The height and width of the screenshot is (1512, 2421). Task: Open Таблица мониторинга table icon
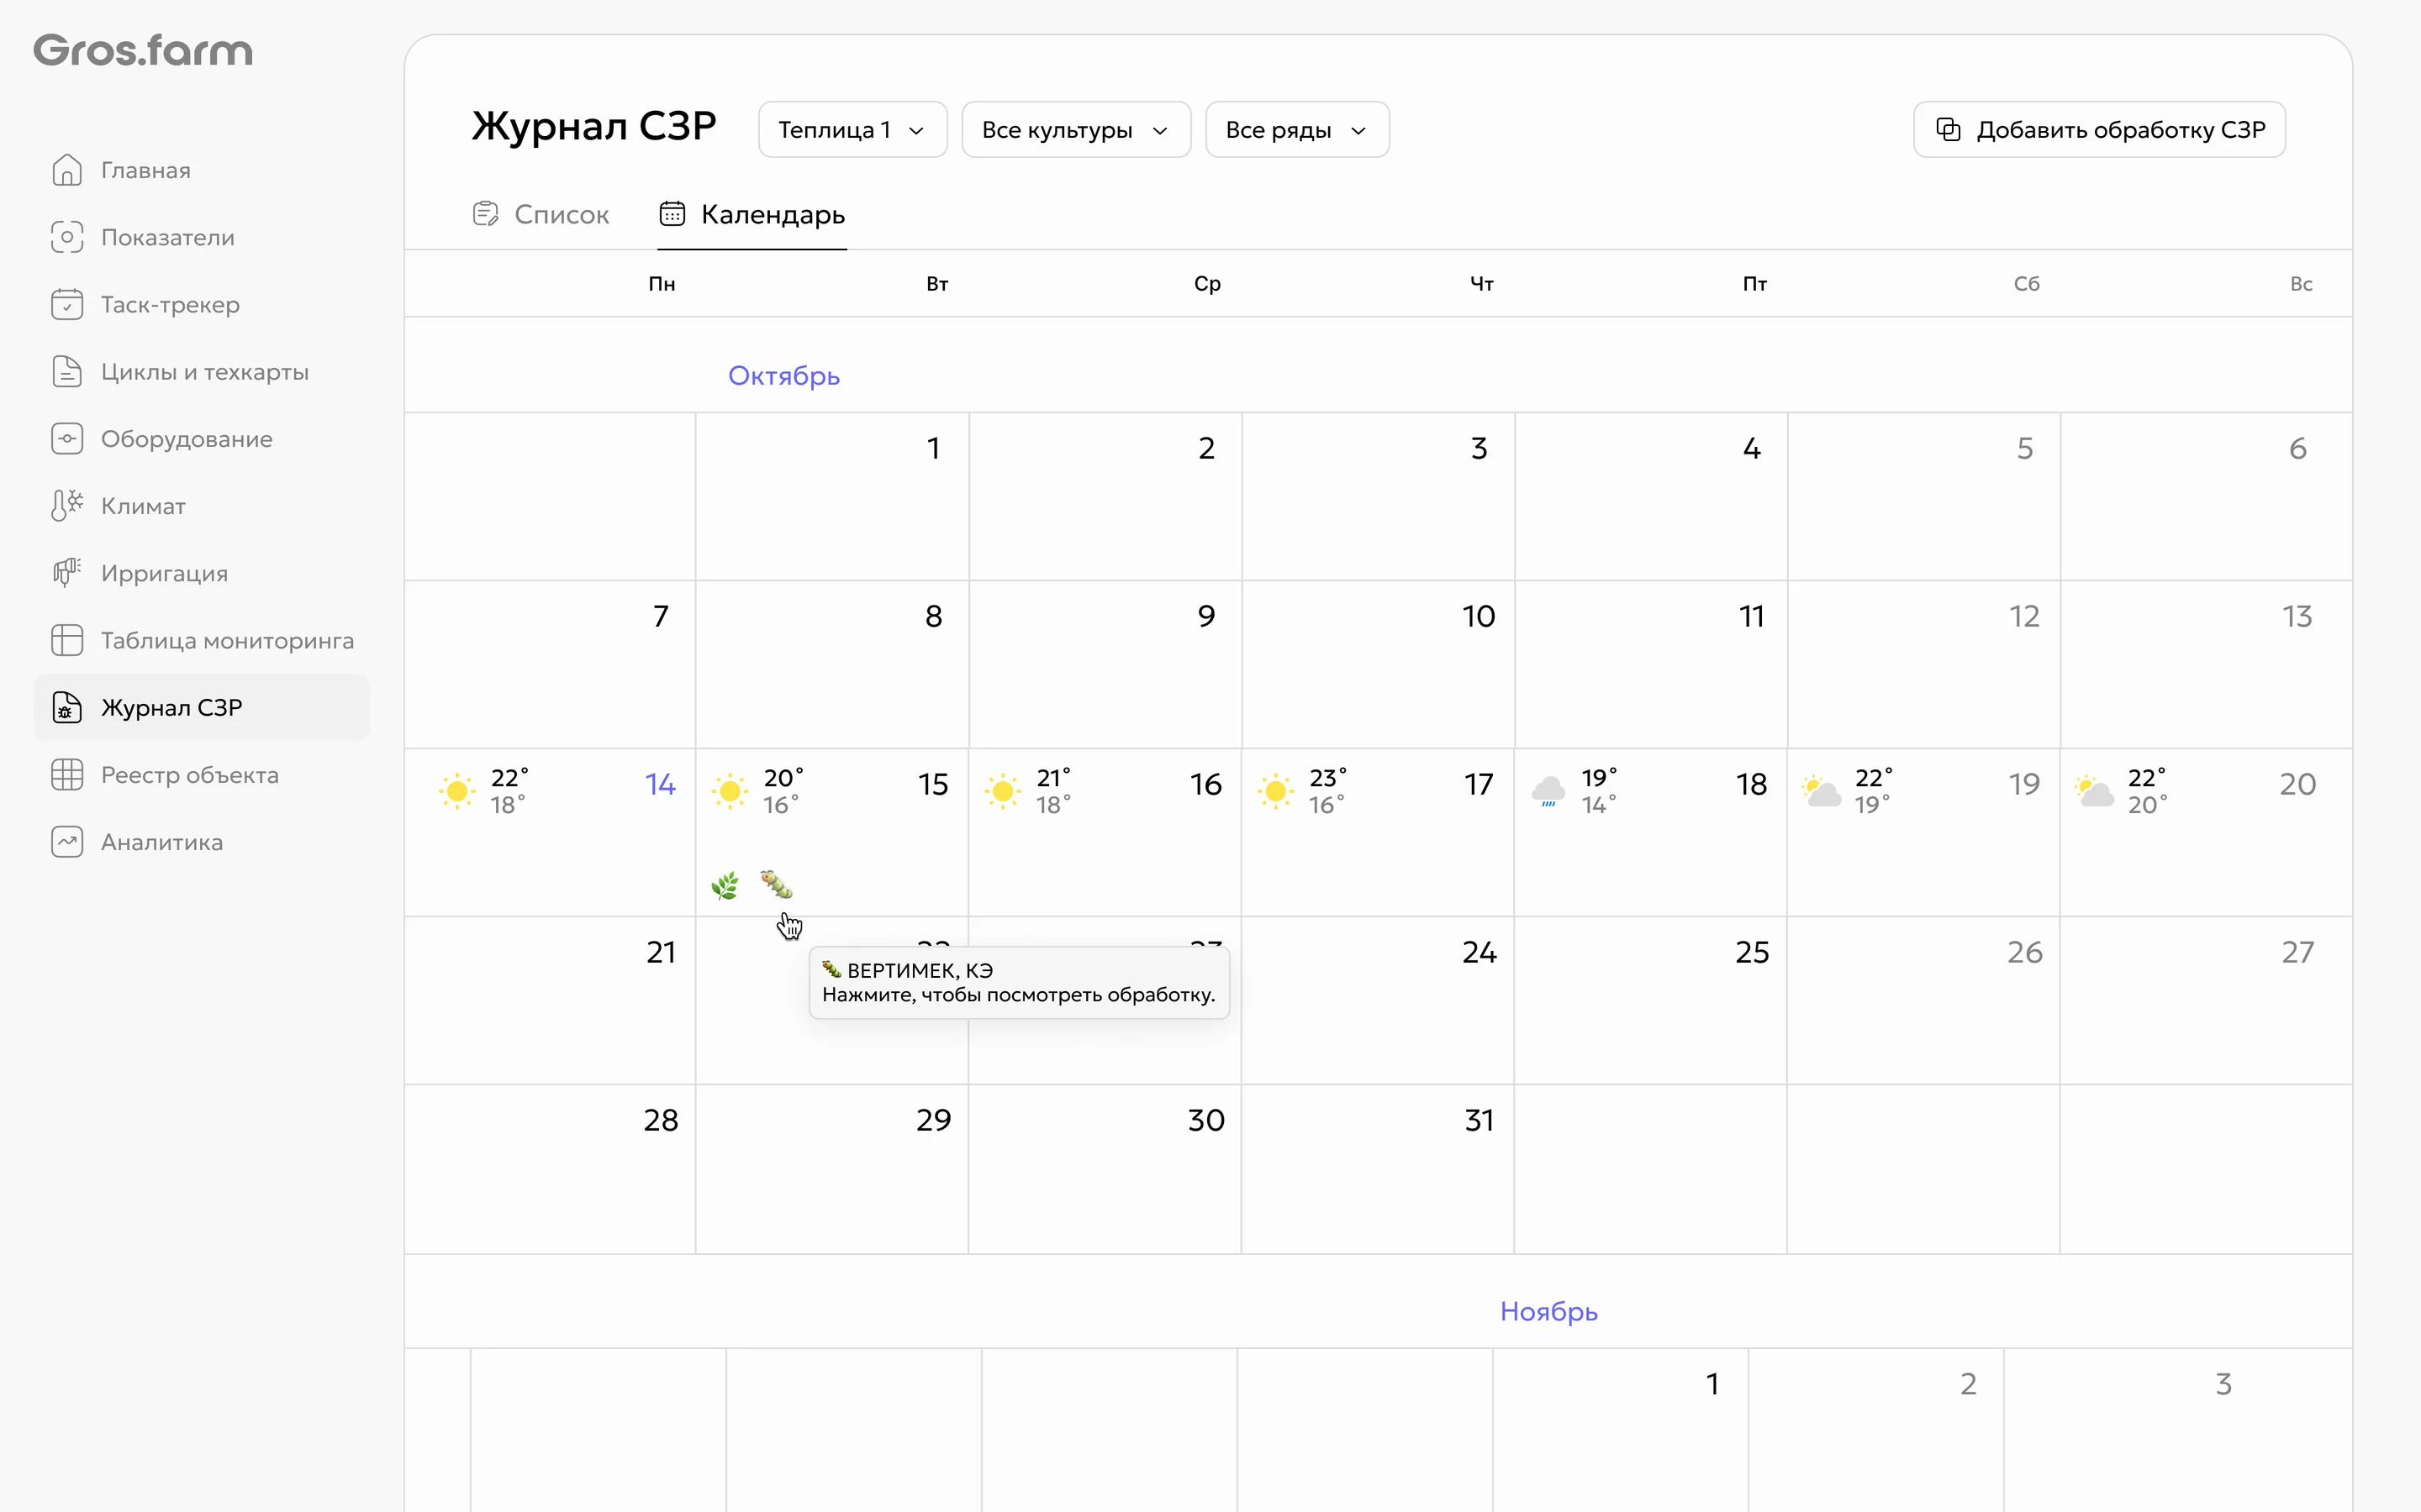(67, 640)
